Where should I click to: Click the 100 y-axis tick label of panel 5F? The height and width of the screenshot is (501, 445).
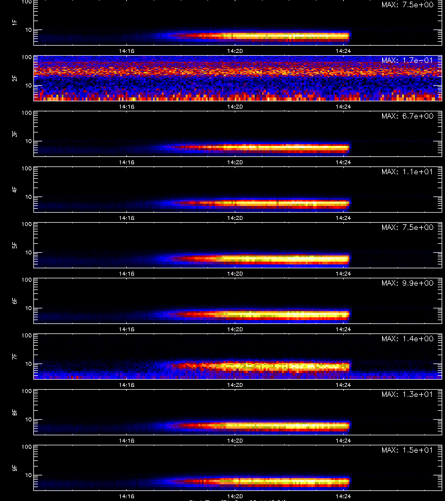[27, 224]
